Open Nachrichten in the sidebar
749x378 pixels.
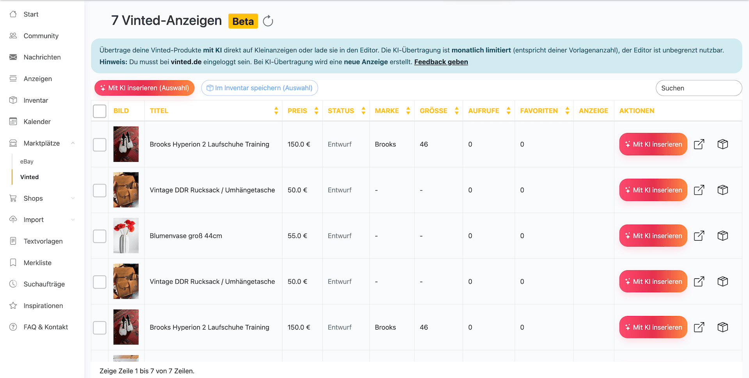tap(42, 57)
